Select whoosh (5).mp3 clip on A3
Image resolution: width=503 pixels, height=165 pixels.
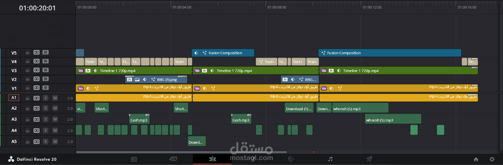click(393, 119)
